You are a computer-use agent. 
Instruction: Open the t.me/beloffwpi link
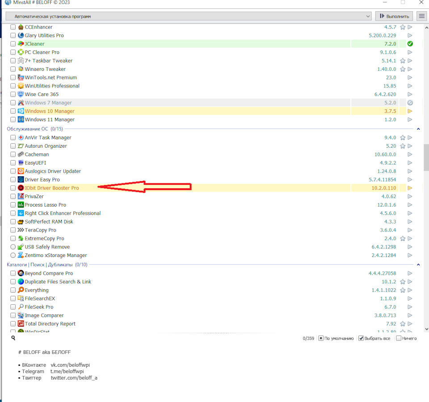[67, 371]
